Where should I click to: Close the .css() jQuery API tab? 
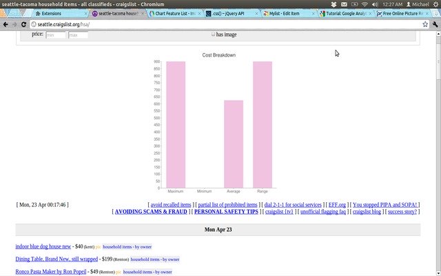[x=256, y=14]
